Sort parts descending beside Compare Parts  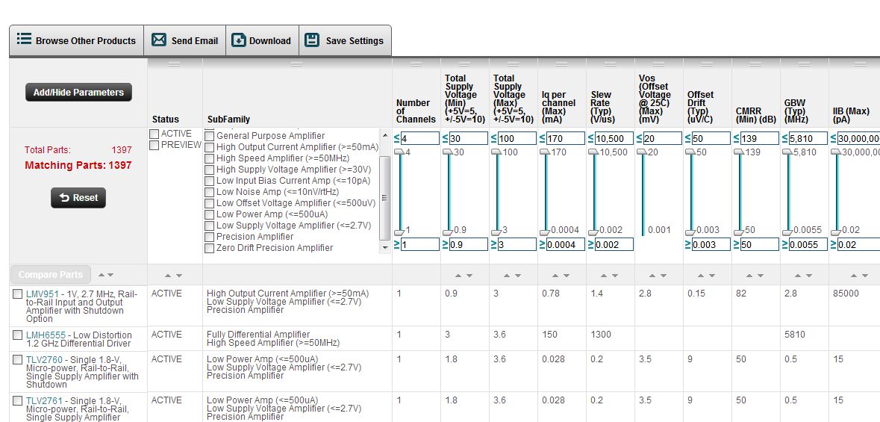(x=110, y=275)
